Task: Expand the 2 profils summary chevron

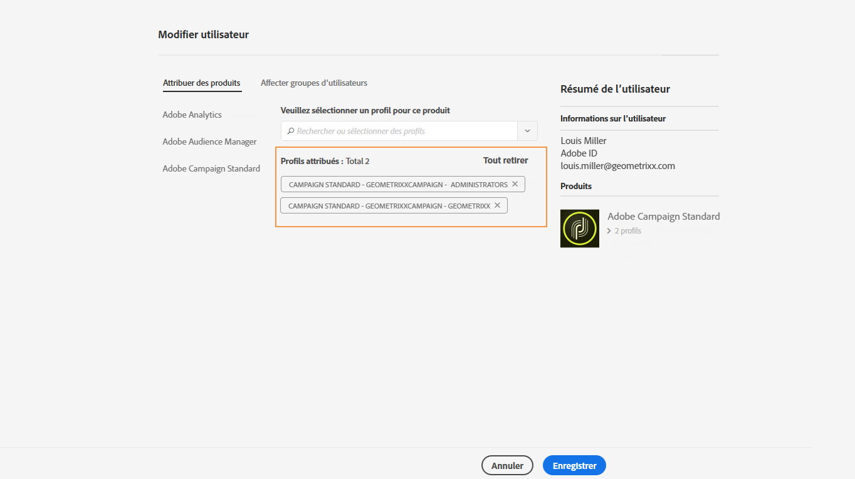Action: coord(609,231)
